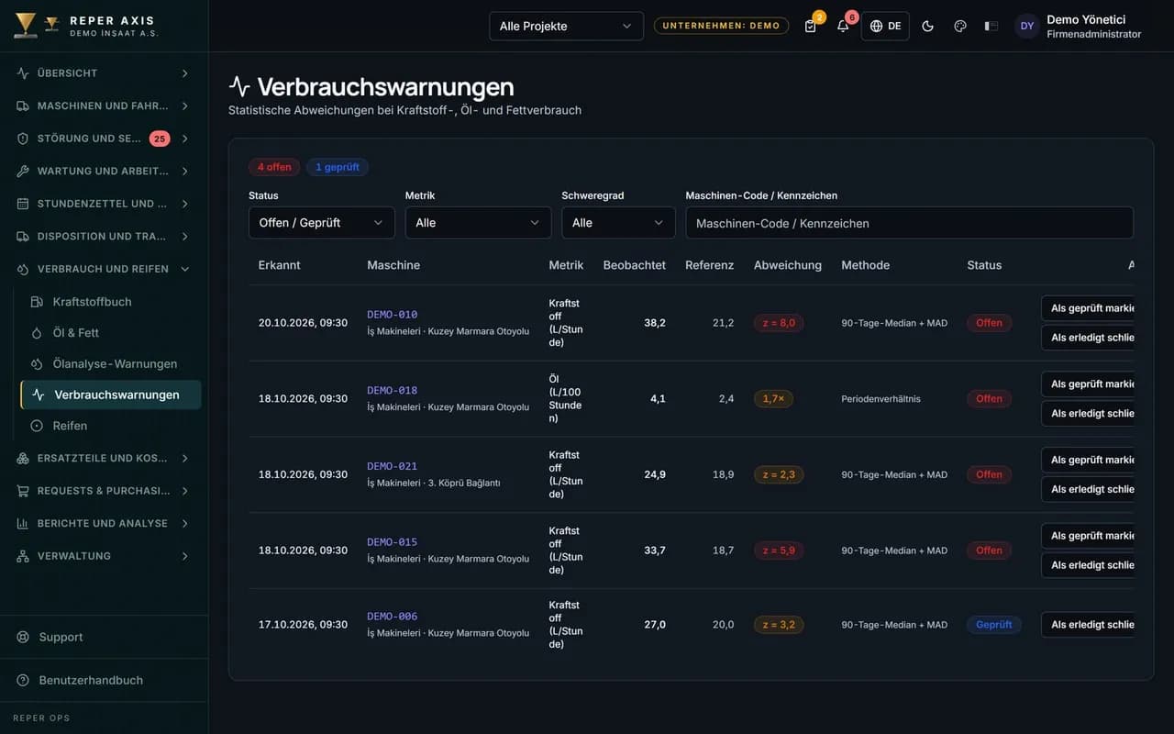Click the Wartung und Arbeit wrench icon
Viewport: 1174px width, 734px height.
[x=23, y=171]
